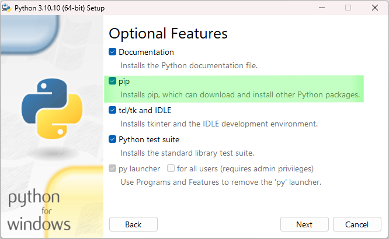Screen dimensions: 389x239
Task: Toggle the Python test suite checkbox
Action: [x=112, y=139]
